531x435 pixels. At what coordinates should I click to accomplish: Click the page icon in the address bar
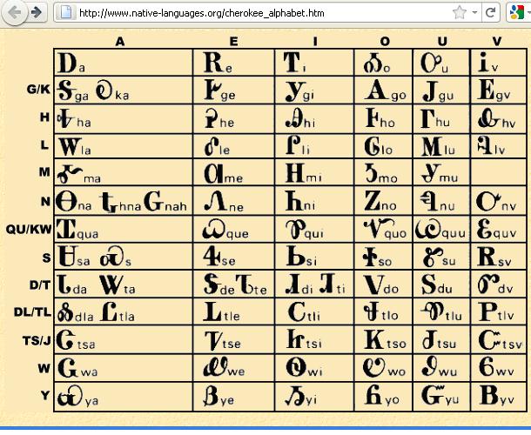coord(65,12)
